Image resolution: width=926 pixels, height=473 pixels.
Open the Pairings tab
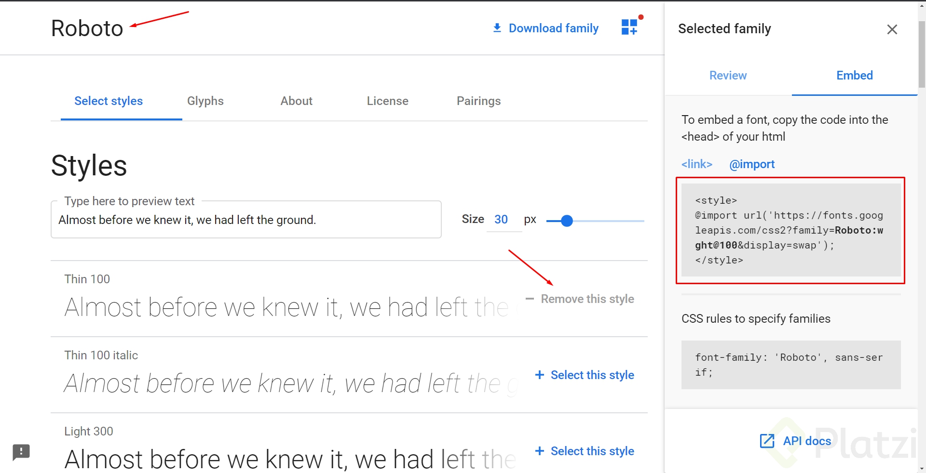(x=478, y=101)
